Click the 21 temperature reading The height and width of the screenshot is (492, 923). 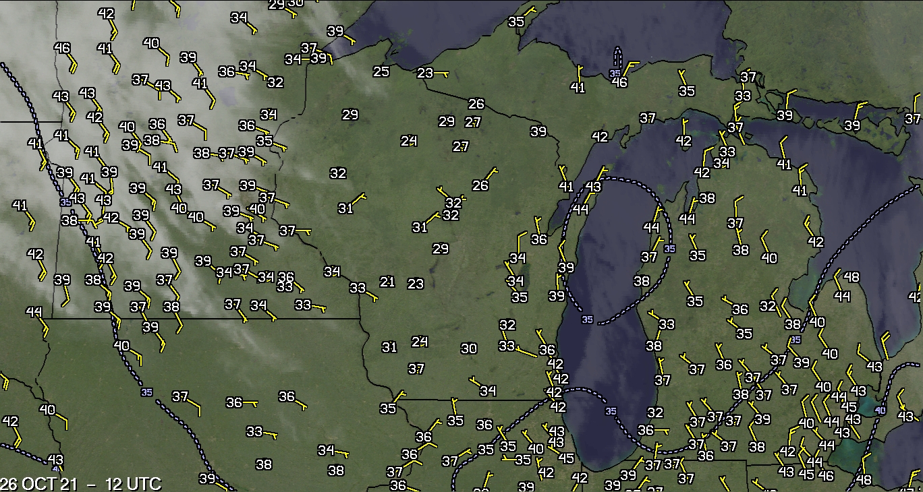tap(387, 282)
